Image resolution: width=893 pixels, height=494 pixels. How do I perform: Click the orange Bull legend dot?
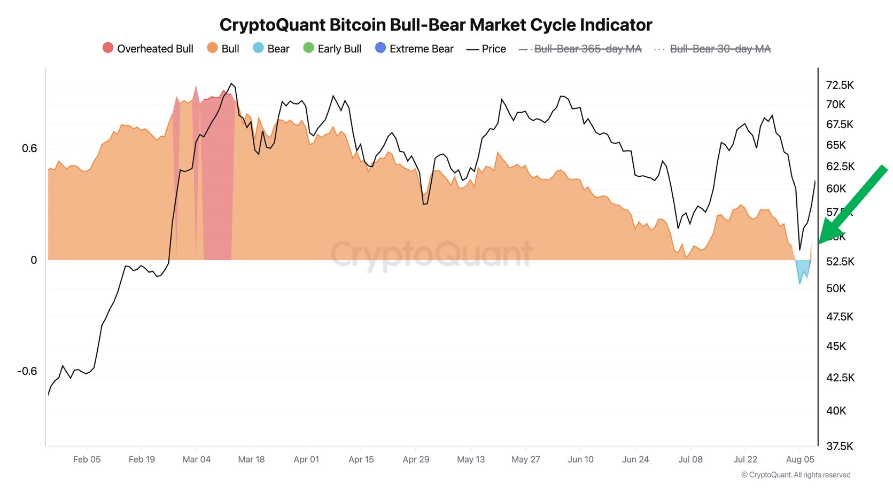[213, 48]
